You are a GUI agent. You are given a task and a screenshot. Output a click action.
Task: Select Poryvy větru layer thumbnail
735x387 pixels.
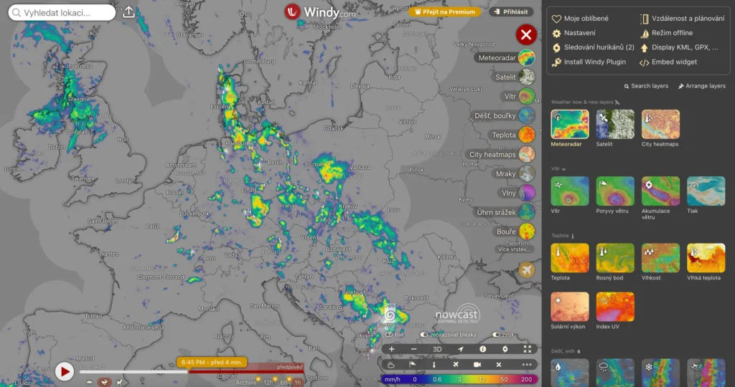[615, 191]
